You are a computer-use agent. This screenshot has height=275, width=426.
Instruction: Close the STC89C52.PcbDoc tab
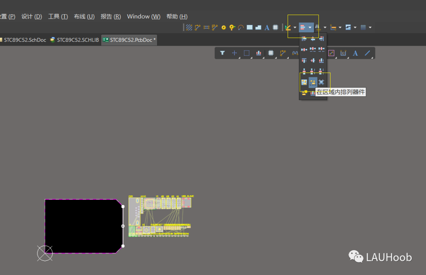pos(154,39)
